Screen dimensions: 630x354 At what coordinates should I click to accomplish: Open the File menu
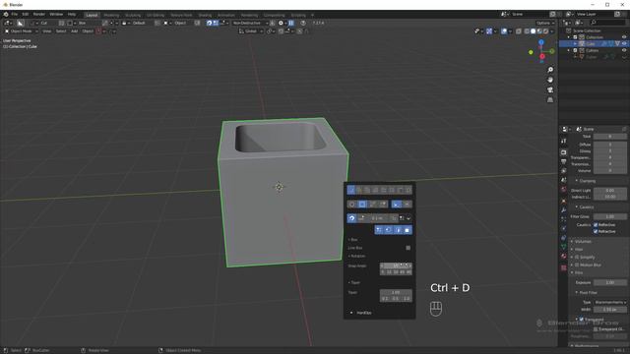(x=14, y=14)
